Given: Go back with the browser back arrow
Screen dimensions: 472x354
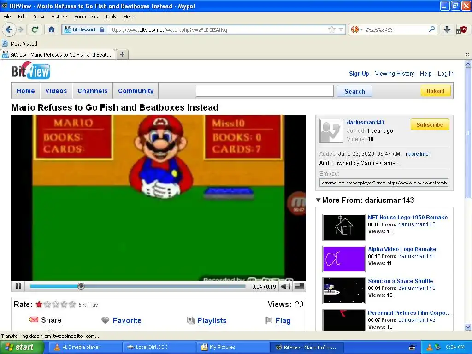Looking at the screenshot, I should coord(9,29).
